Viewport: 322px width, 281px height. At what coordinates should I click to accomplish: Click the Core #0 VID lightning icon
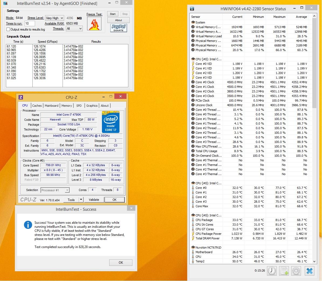point(193,64)
